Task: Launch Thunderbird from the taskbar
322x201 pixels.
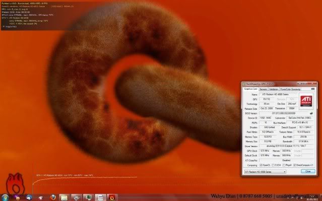Action: click(x=29, y=197)
